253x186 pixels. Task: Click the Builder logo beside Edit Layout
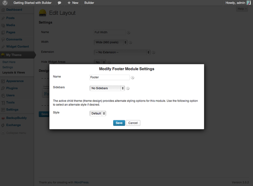[43, 13]
